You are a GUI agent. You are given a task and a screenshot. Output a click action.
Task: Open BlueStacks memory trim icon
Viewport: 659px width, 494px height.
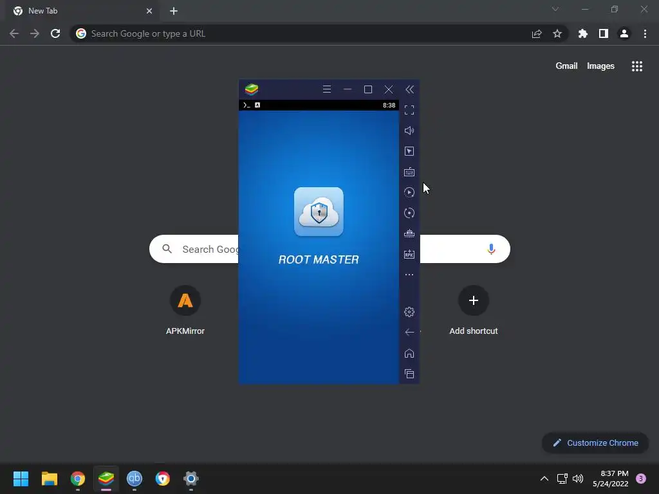coord(409,233)
